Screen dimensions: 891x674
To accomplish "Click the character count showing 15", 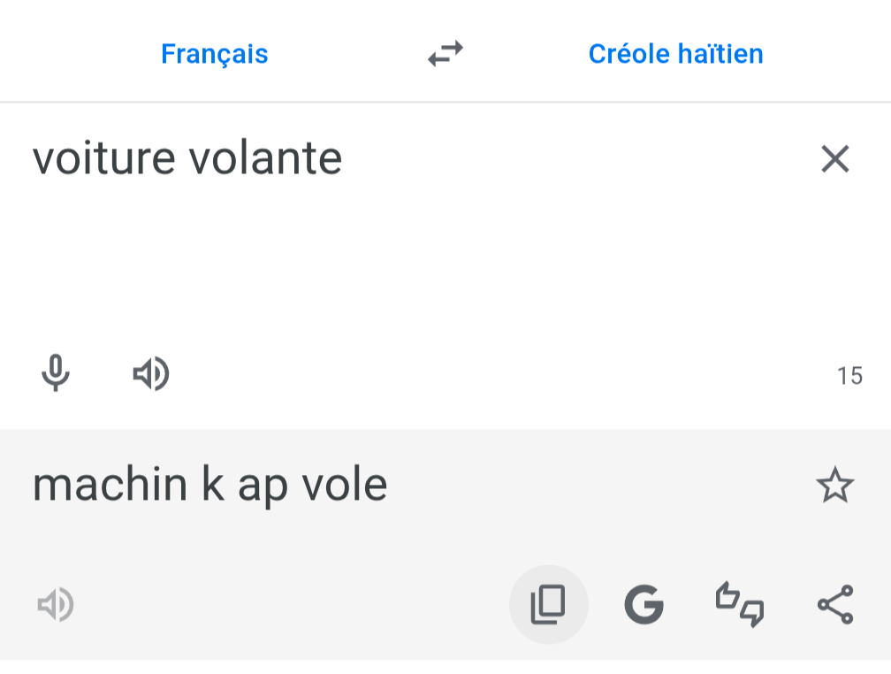I will pyautogui.click(x=849, y=376).
